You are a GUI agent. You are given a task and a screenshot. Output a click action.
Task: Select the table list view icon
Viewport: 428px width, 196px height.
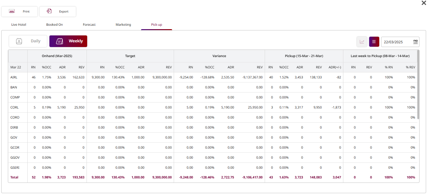[374, 42]
